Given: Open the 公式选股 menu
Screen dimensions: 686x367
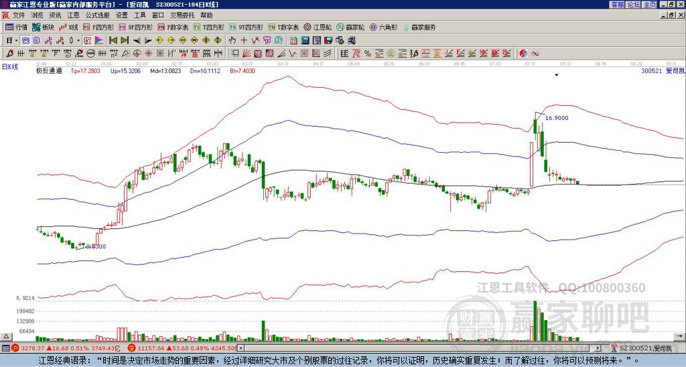Looking at the screenshot, I should coord(98,15).
